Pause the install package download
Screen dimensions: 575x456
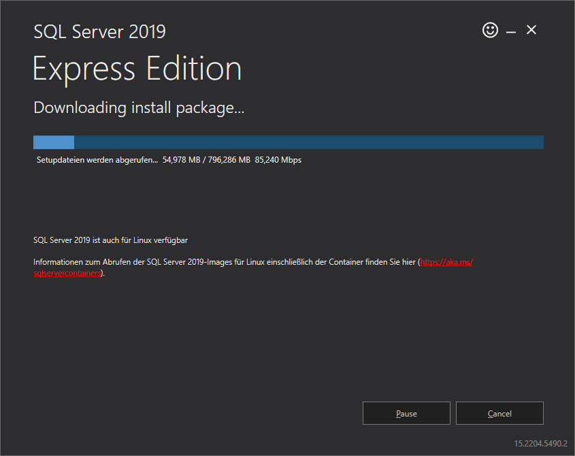406,413
